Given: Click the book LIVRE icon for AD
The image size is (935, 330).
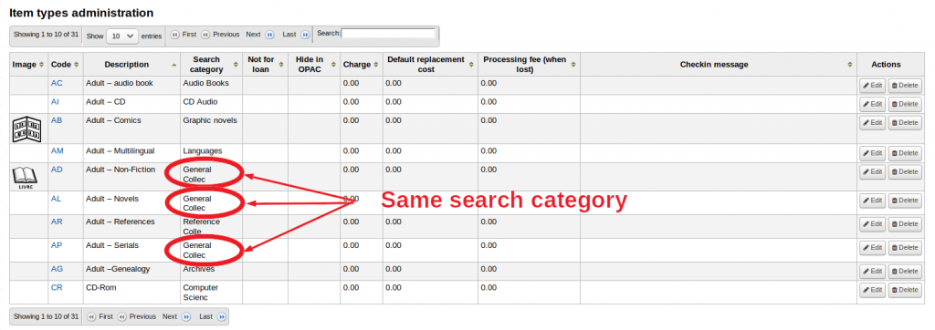Looking at the screenshot, I should click(x=25, y=177).
